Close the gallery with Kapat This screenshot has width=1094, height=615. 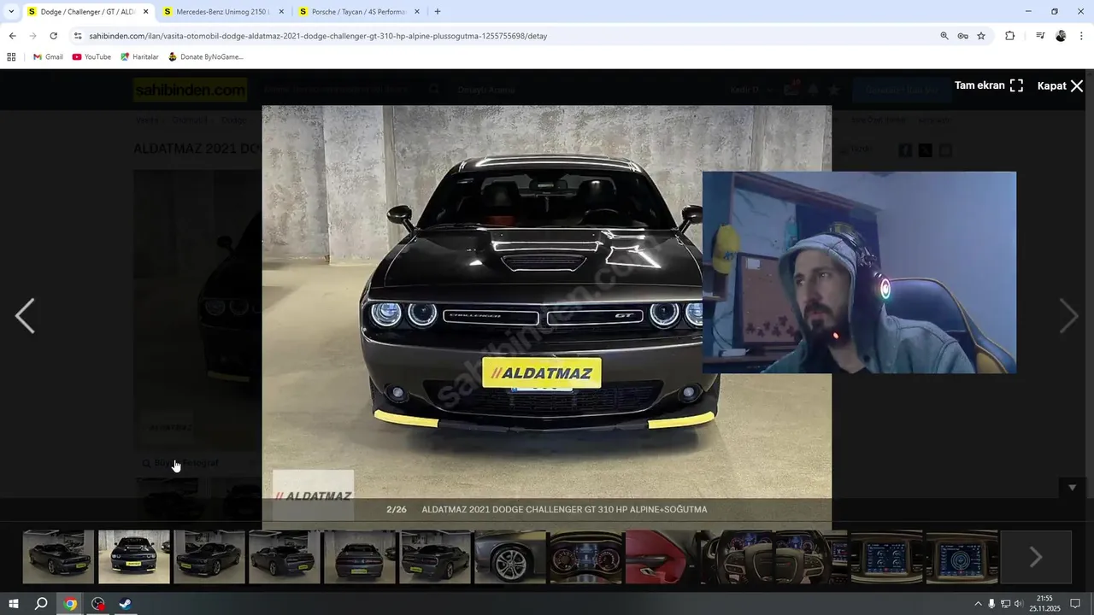click(1061, 85)
